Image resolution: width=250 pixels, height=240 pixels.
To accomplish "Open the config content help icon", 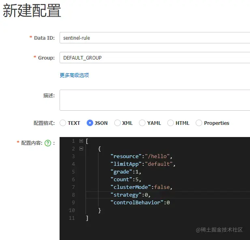I will click(48, 143).
